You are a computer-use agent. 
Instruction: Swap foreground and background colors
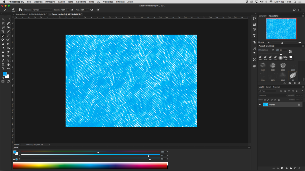(8, 73)
